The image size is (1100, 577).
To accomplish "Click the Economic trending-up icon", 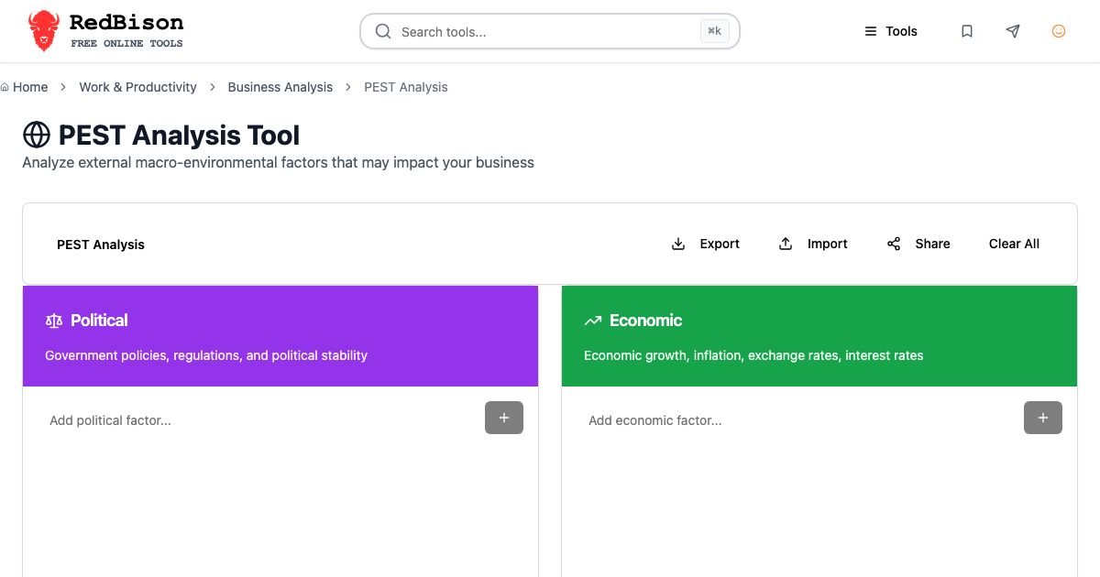I will coord(593,321).
